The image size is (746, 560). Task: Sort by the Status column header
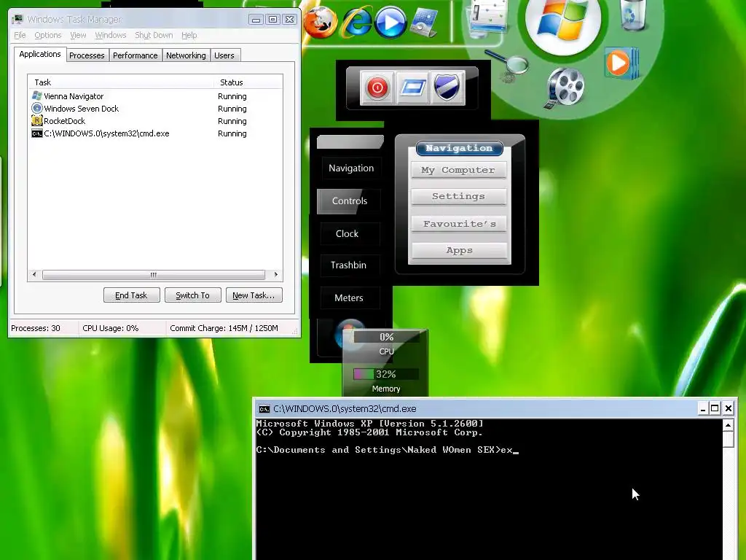[248, 82]
